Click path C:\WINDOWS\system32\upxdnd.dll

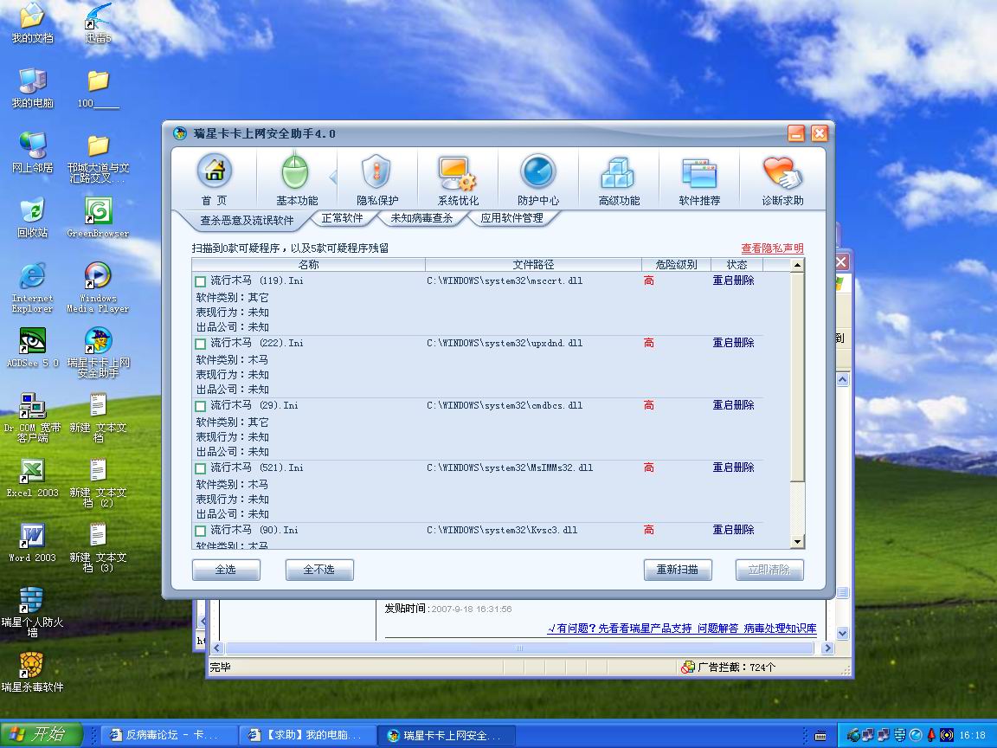pos(505,343)
